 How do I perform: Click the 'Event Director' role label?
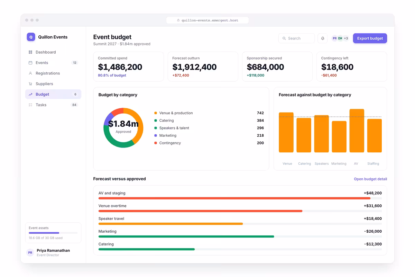(48, 255)
